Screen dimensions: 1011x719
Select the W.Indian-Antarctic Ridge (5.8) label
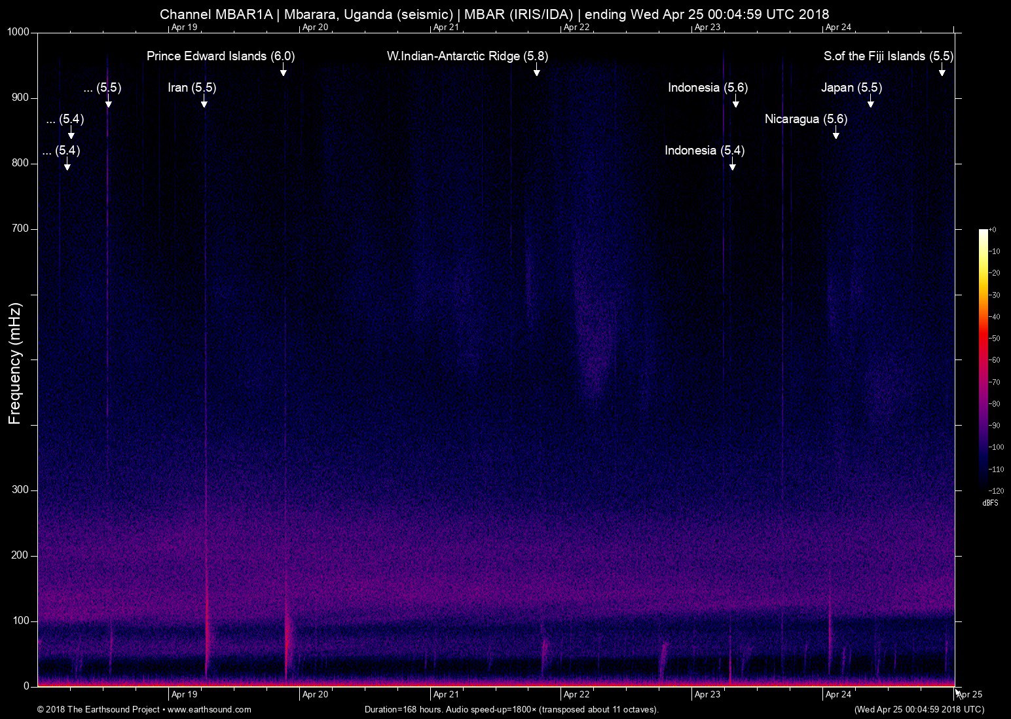[x=468, y=56]
